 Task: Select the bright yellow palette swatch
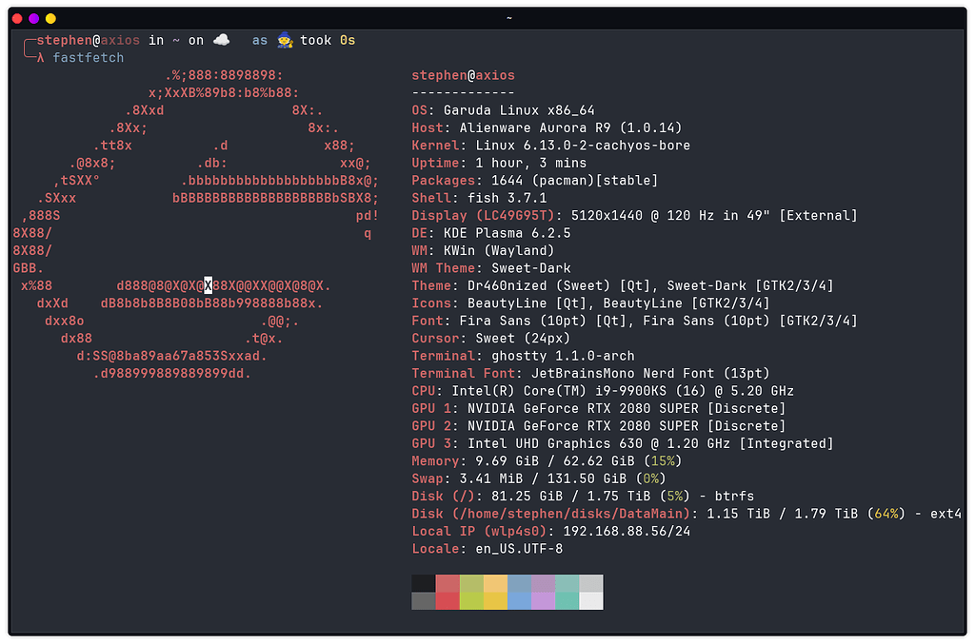[x=495, y=600]
